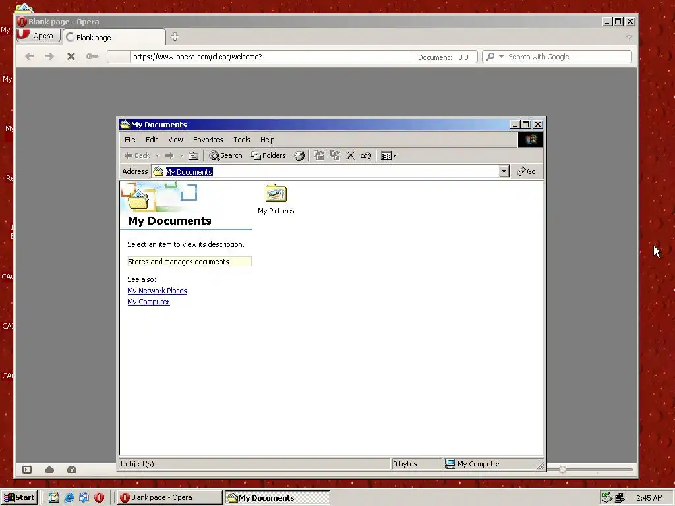Image resolution: width=675 pixels, height=506 pixels.
Task: Click My Computer in the status bar
Action: (472, 464)
